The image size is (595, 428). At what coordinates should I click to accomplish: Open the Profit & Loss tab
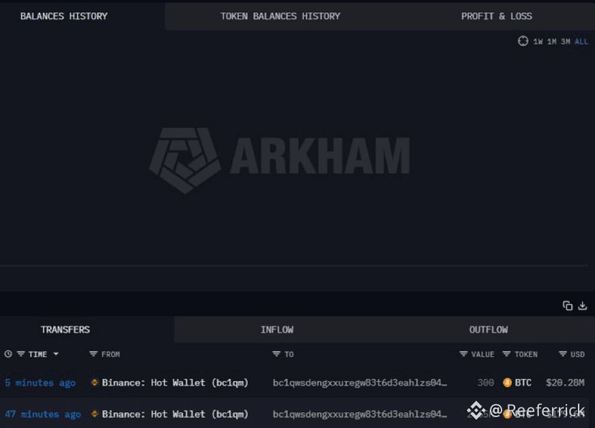click(496, 16)
